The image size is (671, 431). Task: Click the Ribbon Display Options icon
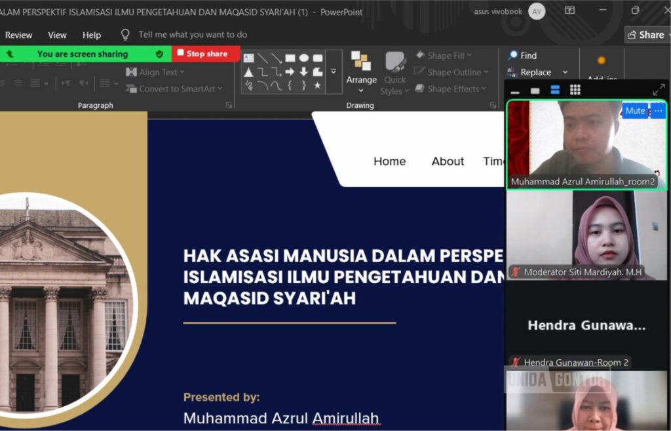pos(569,10)
